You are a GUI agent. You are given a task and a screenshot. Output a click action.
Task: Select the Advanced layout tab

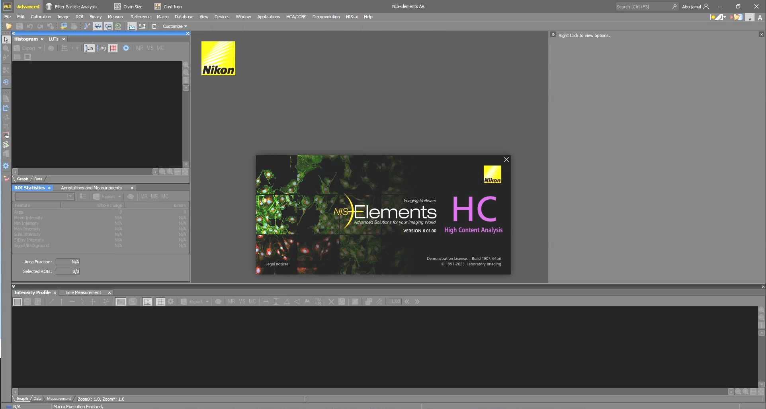[28, 6]
